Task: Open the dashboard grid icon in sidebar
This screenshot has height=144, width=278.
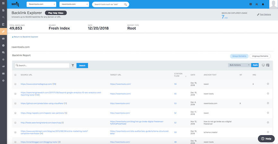Action: point(3,3)
